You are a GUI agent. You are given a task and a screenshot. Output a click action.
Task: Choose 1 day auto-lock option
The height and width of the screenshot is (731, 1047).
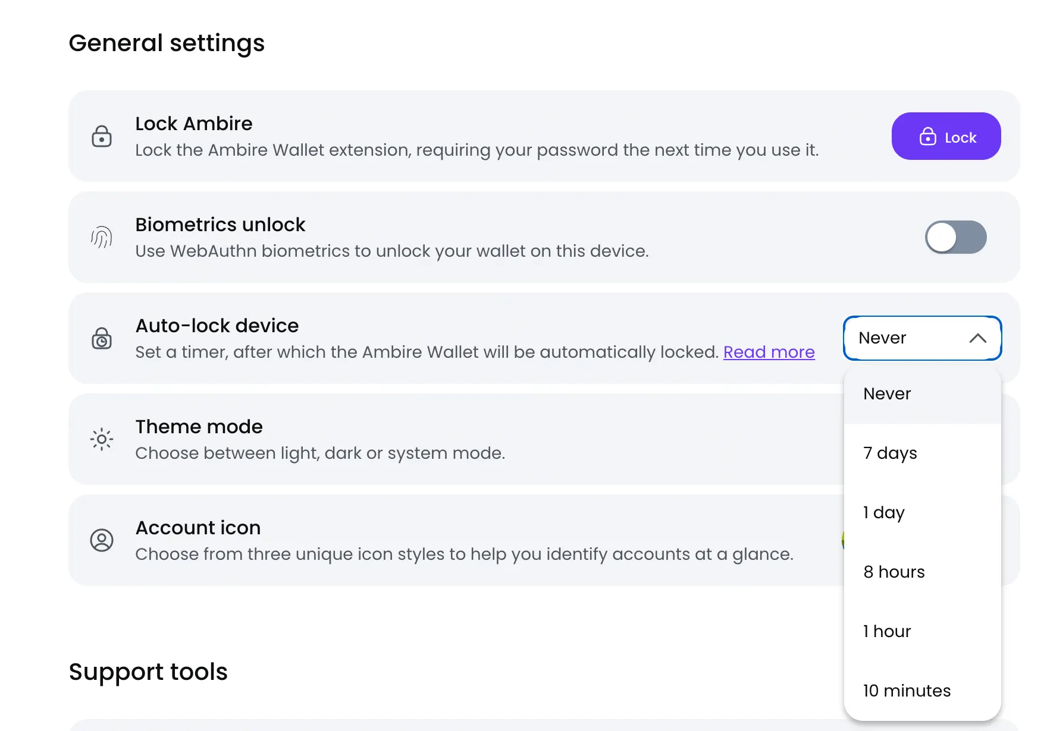point(922,512)
